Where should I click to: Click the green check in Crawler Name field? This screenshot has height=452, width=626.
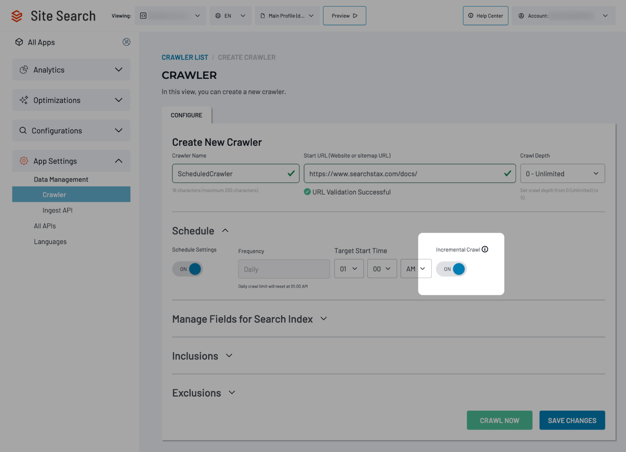291,173
